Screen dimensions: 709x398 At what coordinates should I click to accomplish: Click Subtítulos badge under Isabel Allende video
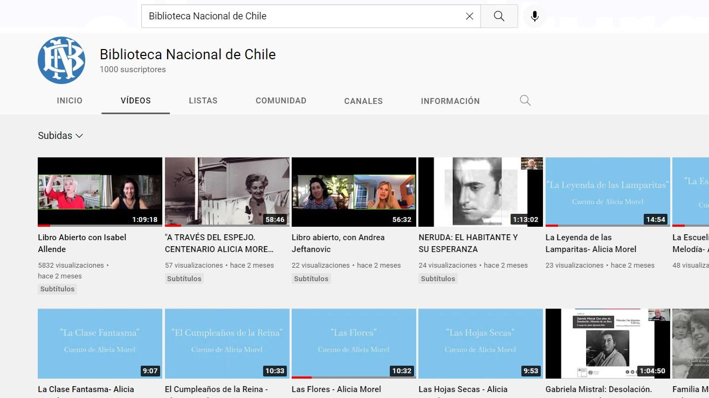pyautogui.click(x=57, y=289)
